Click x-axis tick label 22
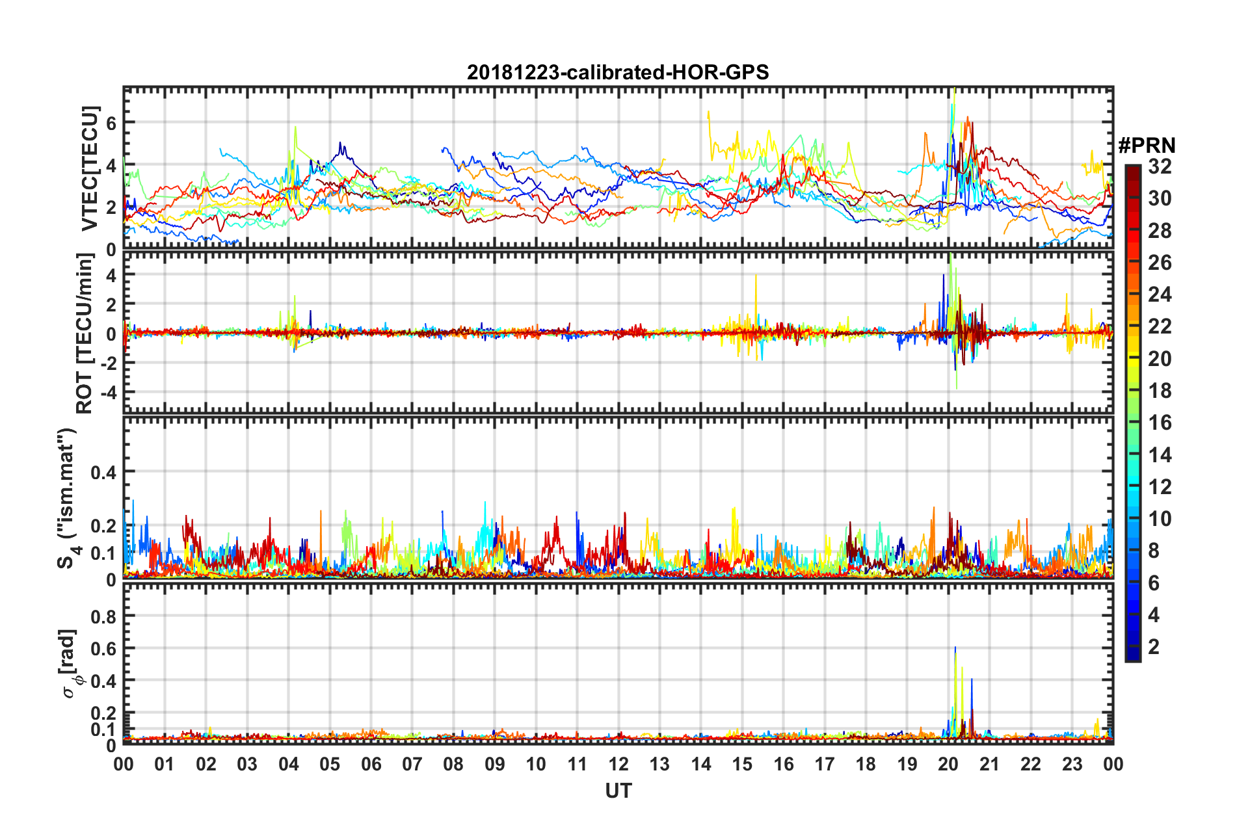Screen dimensions: 1237x827 tap(1031, 764)
